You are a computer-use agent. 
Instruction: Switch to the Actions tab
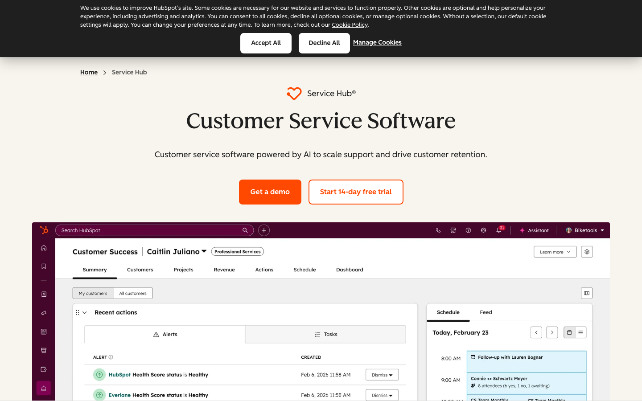pos(264,270)
